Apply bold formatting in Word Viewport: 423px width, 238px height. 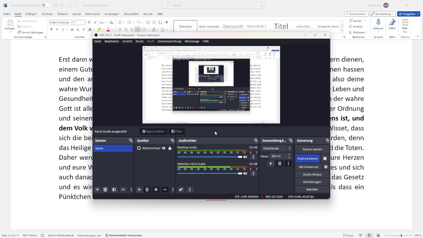tap(51, 29)
